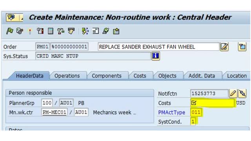
Task: Click the work center plant AU01 field
Action: (81, 112)
